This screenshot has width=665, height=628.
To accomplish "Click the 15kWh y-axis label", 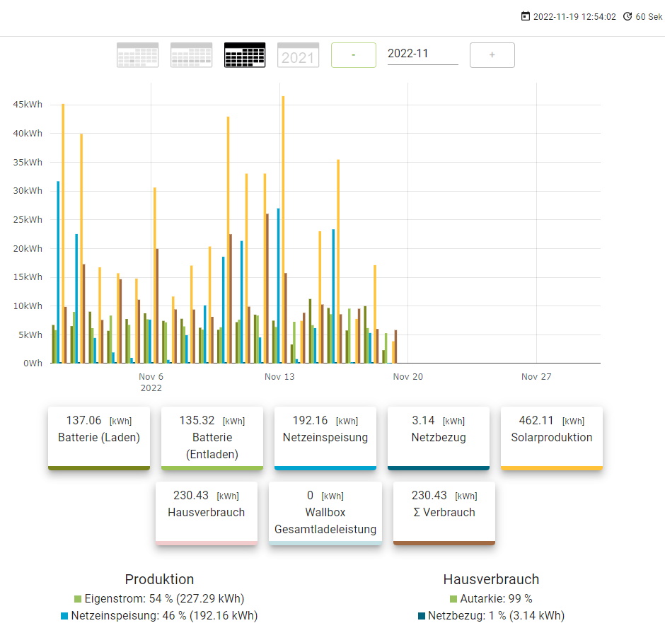I will point(28,277).
